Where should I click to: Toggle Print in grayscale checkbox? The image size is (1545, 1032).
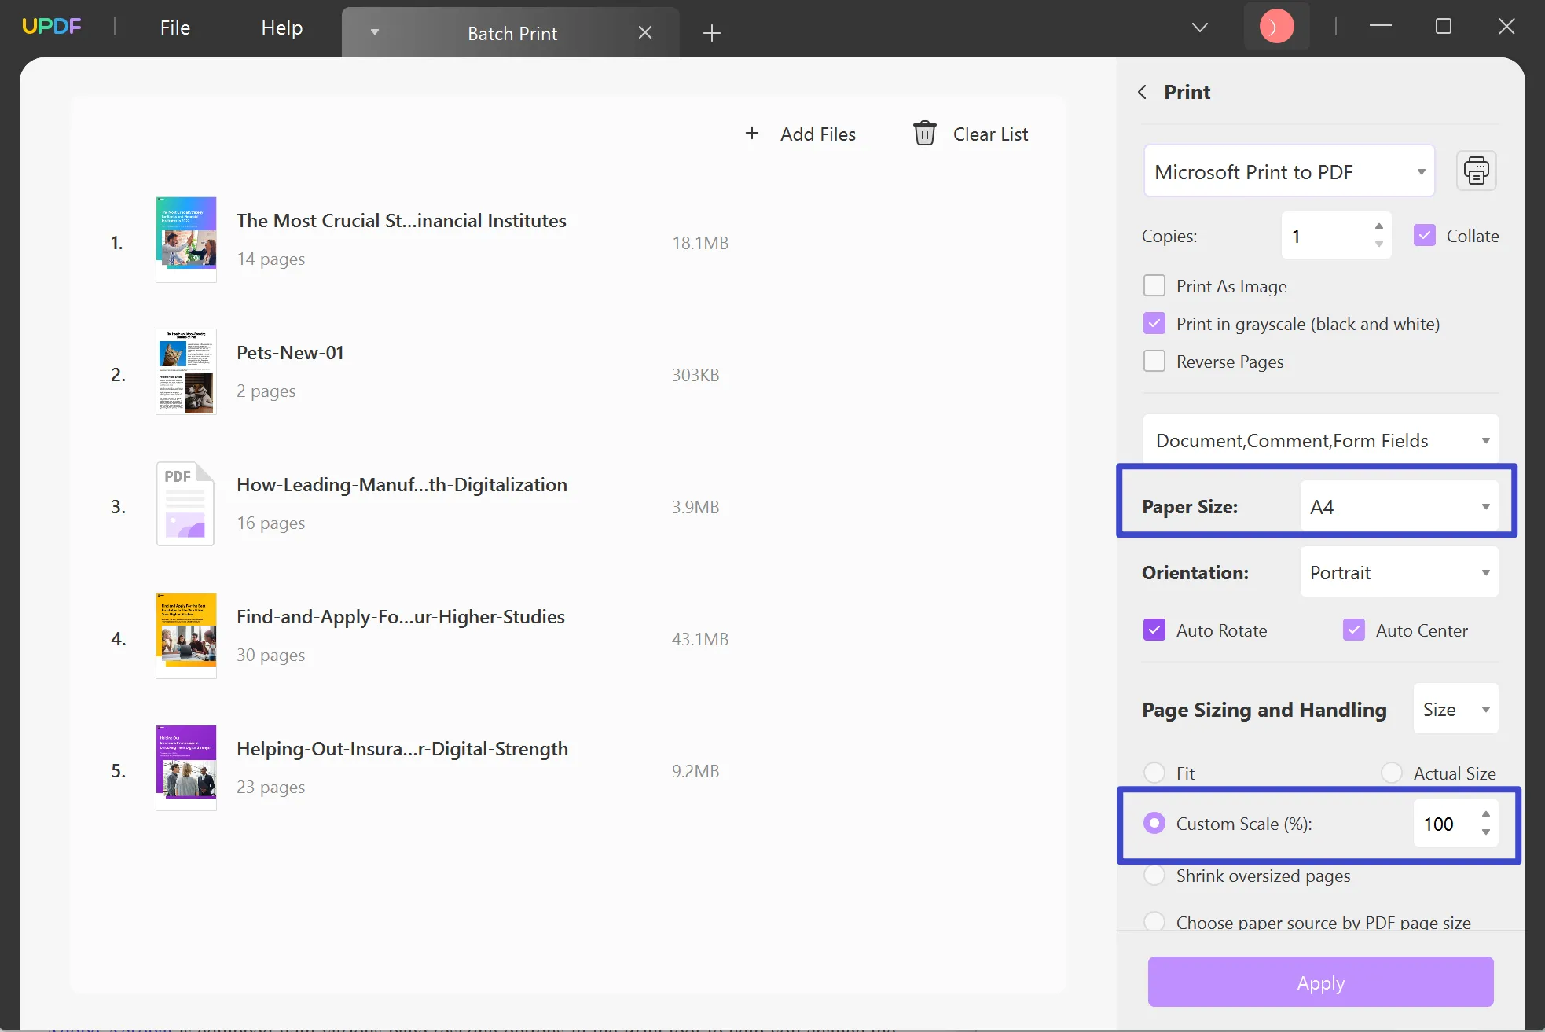(x=1154, y=323)
